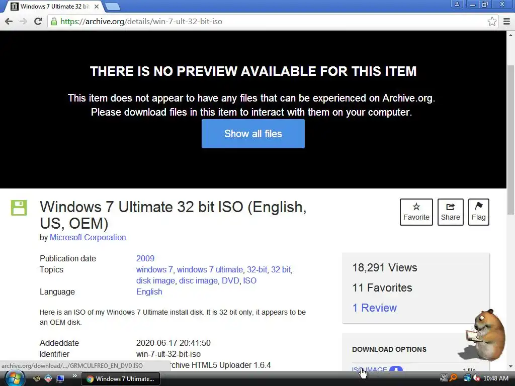Click the DVD topic link
Image resolution: width=515 pixels, height=386 pixels.
pyautogui.click(x=230, y=280)
